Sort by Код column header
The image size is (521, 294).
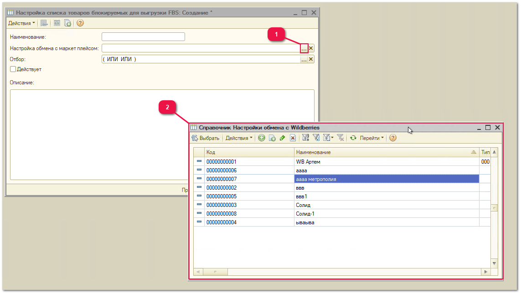tap(249, 152)
